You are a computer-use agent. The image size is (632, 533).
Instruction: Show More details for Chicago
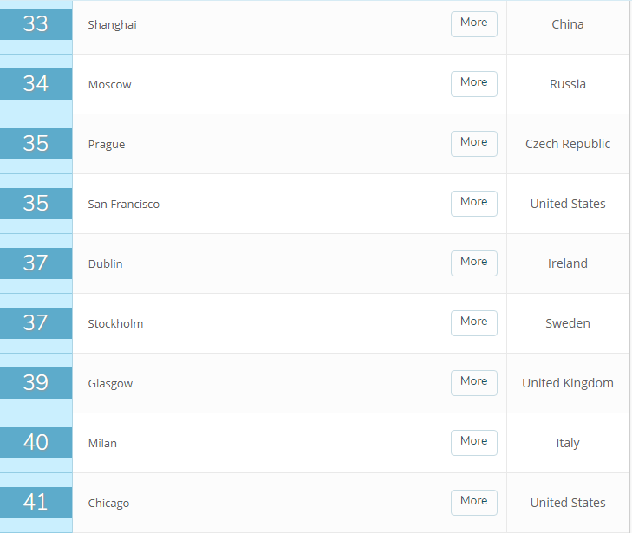[473, 502]
